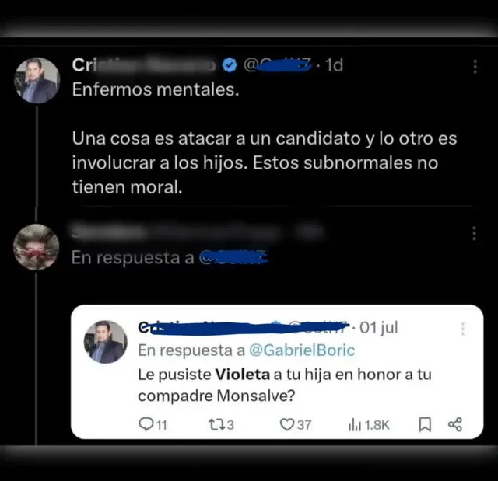498x481 pixels.
Task: Open three-dot menu inside quoted tweet card
Action: [463, 329]
